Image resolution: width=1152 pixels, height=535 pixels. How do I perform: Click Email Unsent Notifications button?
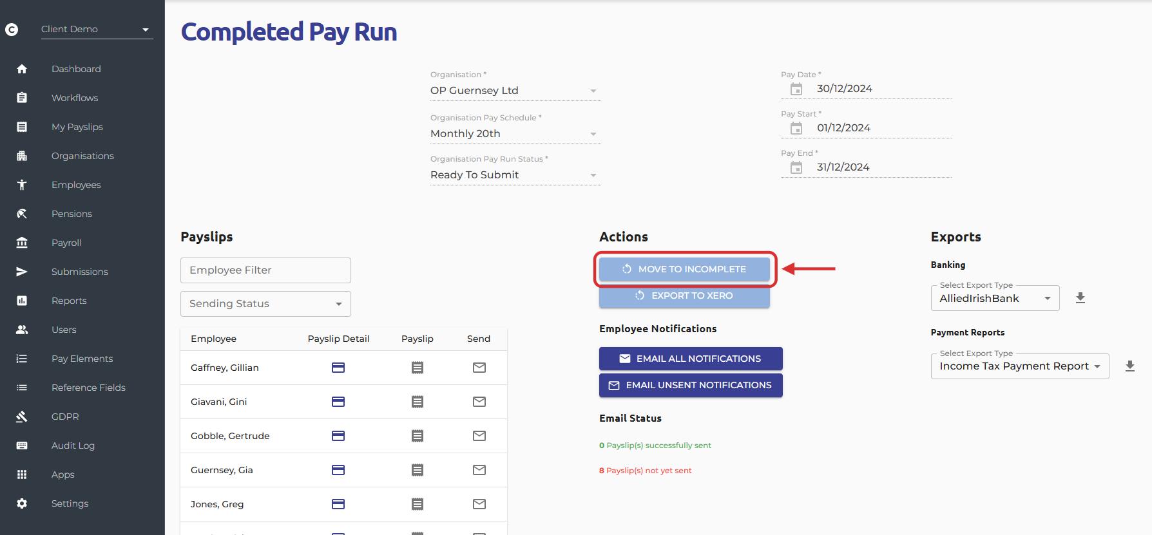click(691, 385)
